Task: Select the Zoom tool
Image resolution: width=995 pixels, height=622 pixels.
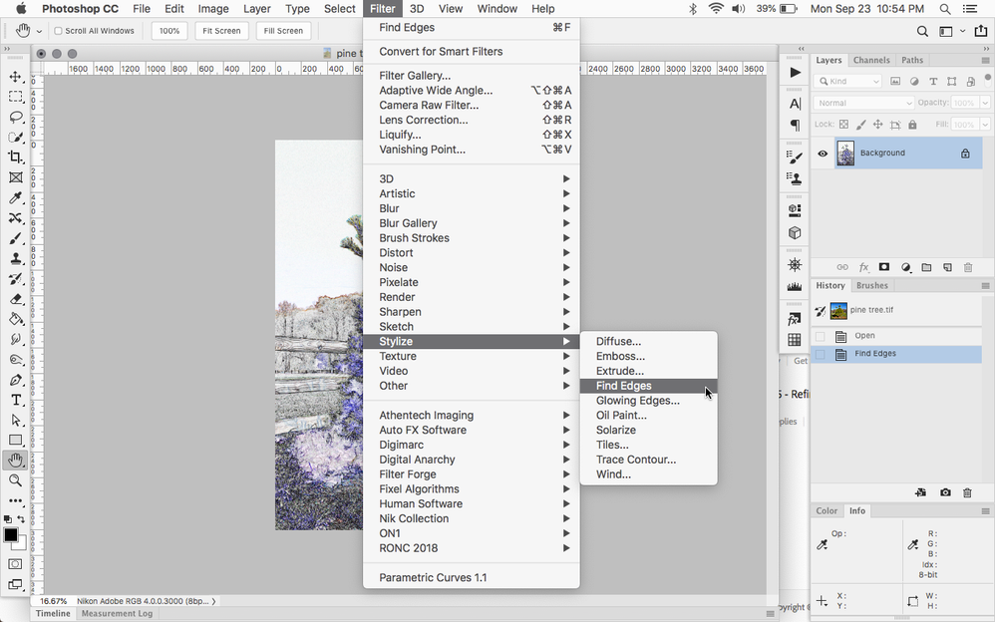Action: (15, 480)
